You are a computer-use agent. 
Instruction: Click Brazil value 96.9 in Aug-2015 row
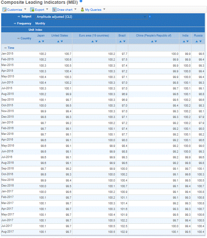pos(124,94)
